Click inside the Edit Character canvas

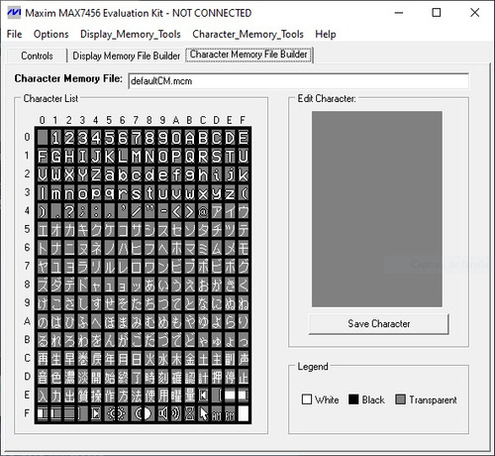(377, 209)
